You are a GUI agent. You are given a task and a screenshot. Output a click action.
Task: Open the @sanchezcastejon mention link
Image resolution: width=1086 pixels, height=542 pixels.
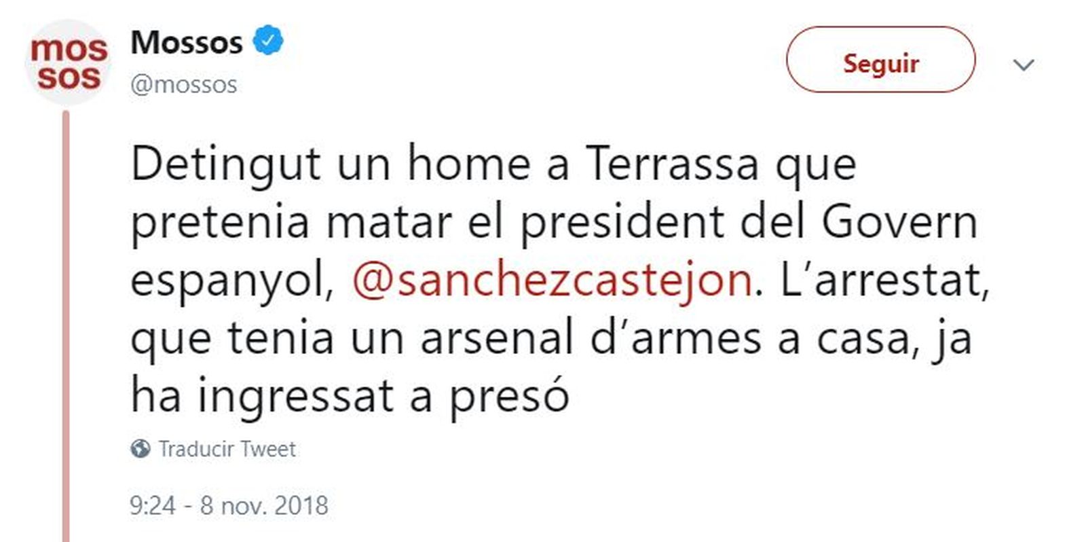pos(552,280)
